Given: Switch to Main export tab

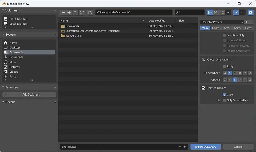Looking at the screenshot, I should (x=205, y=28).
